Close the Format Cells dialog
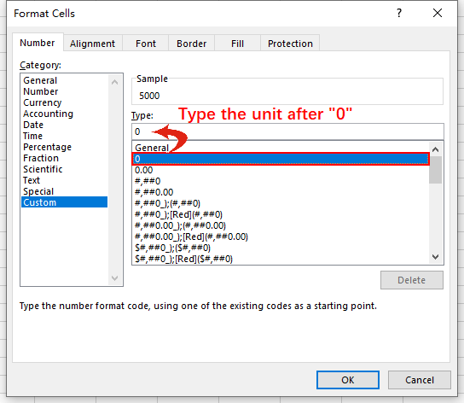The image size is (464, 403). 437,13
